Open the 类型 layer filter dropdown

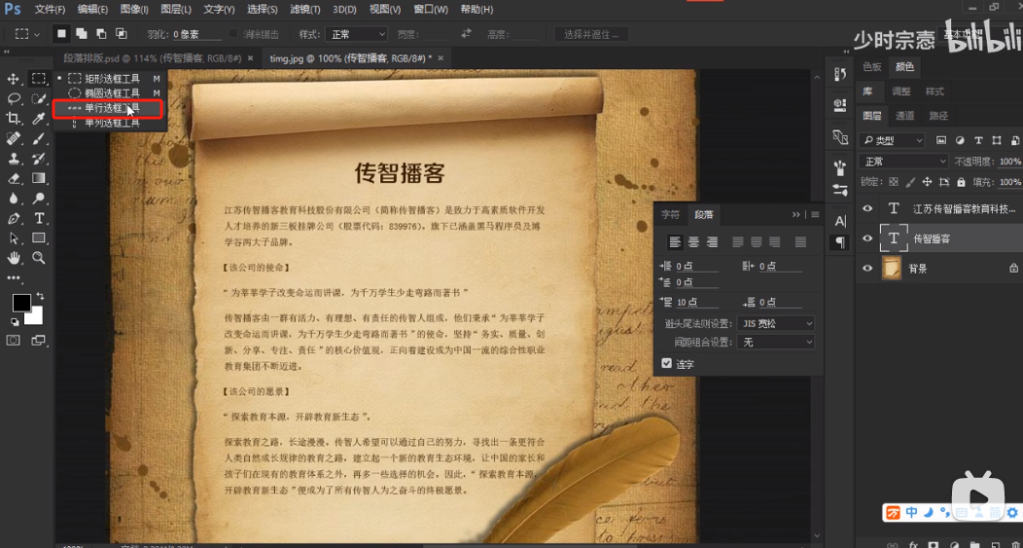pyautogui.click(x=892, y=140)
